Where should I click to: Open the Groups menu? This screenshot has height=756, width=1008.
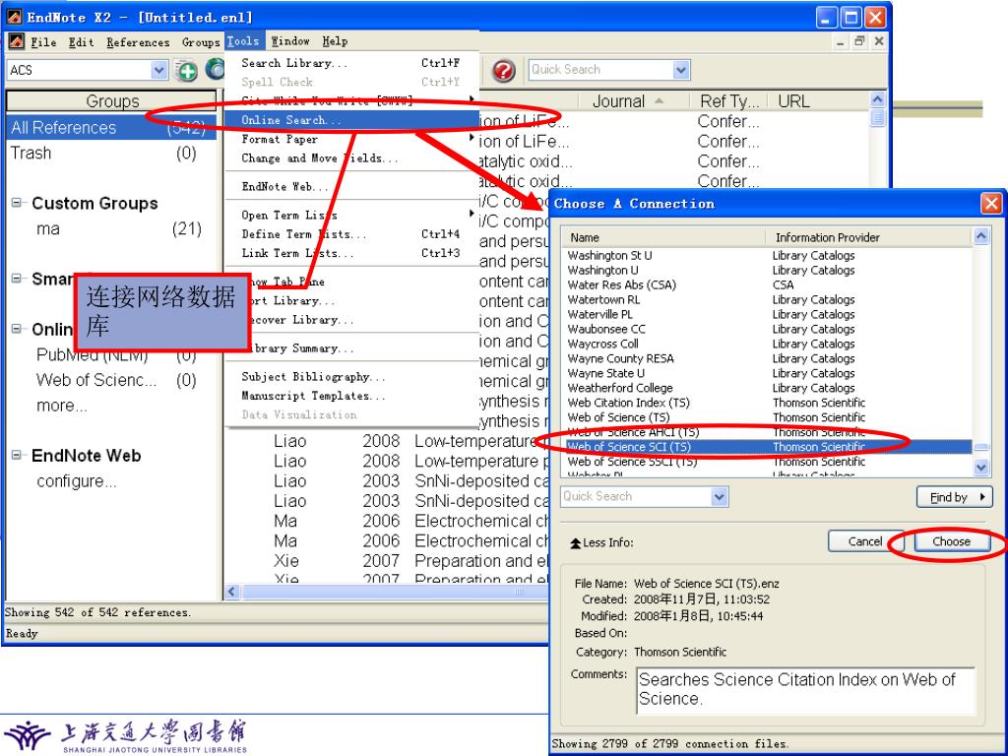pyautogui.click(x=201, y=41)
